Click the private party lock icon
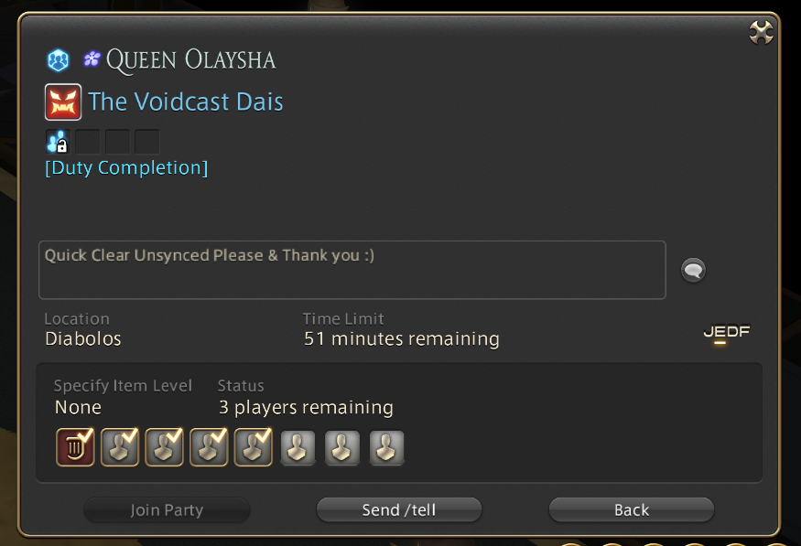The height and width of the screenshot is (546, 801). (58, 142)
